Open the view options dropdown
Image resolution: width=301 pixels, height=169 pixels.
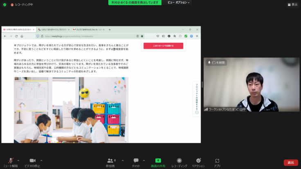179,2
